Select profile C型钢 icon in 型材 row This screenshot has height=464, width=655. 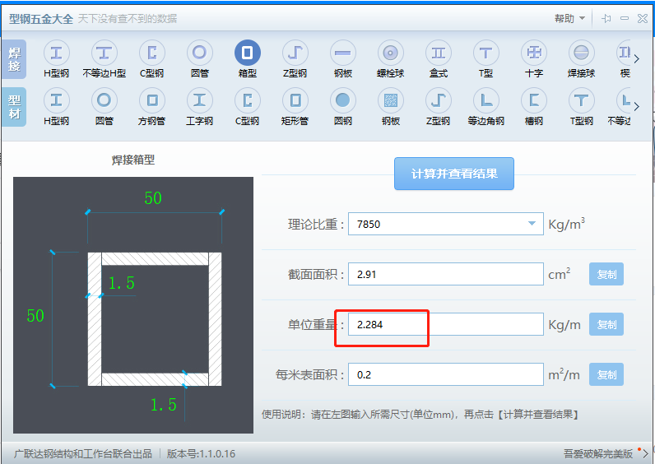248,100
